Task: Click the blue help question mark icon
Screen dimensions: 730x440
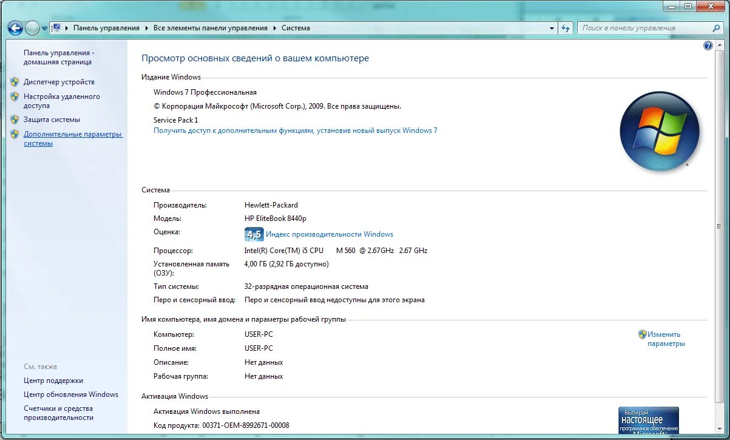Action: point(708,46)
